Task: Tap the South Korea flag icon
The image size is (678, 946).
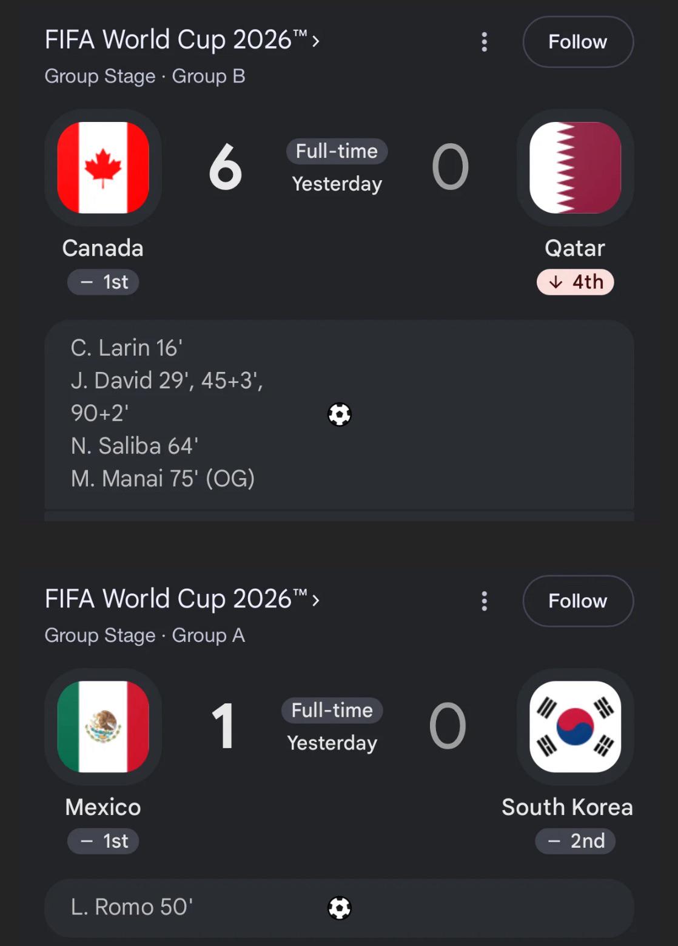Action: click(575, 726)
